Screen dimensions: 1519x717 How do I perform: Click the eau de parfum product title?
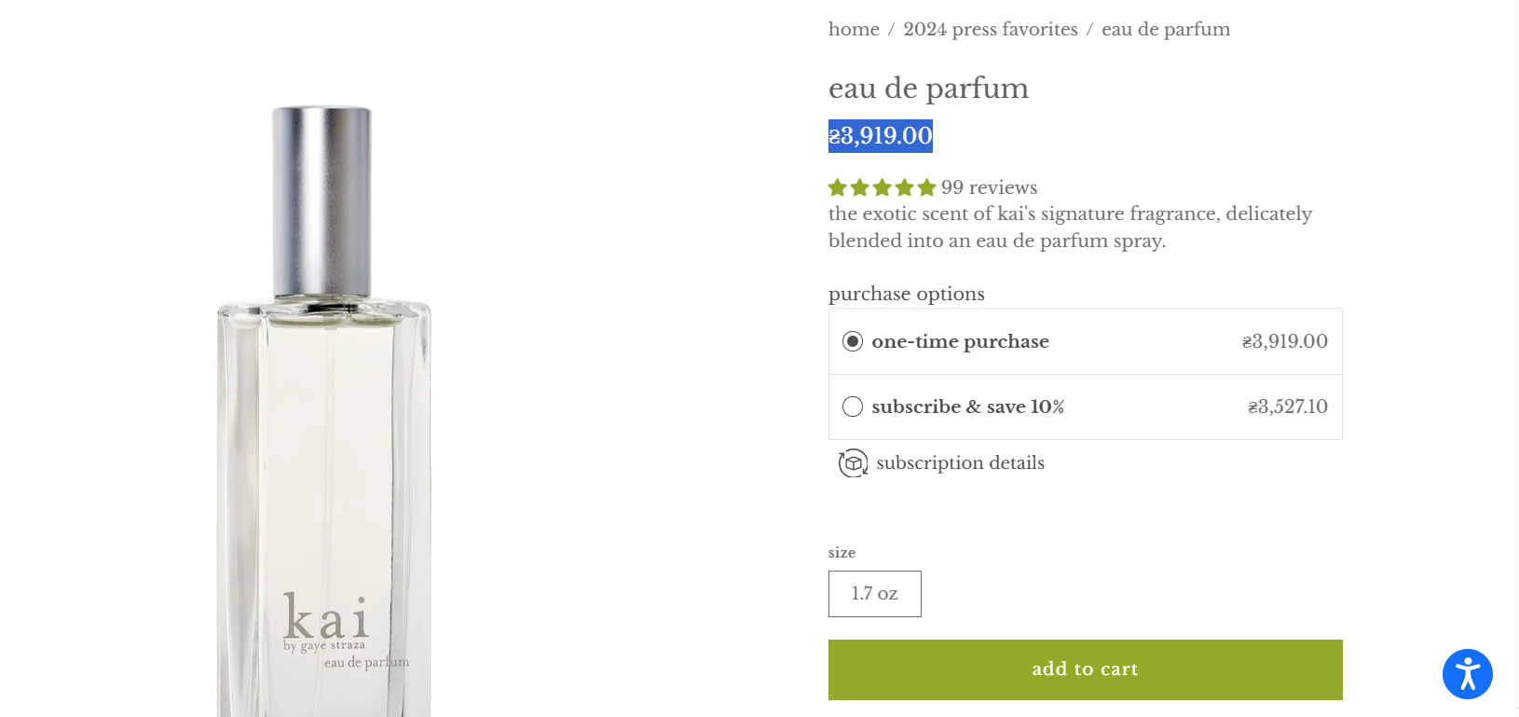pos(928,89)
